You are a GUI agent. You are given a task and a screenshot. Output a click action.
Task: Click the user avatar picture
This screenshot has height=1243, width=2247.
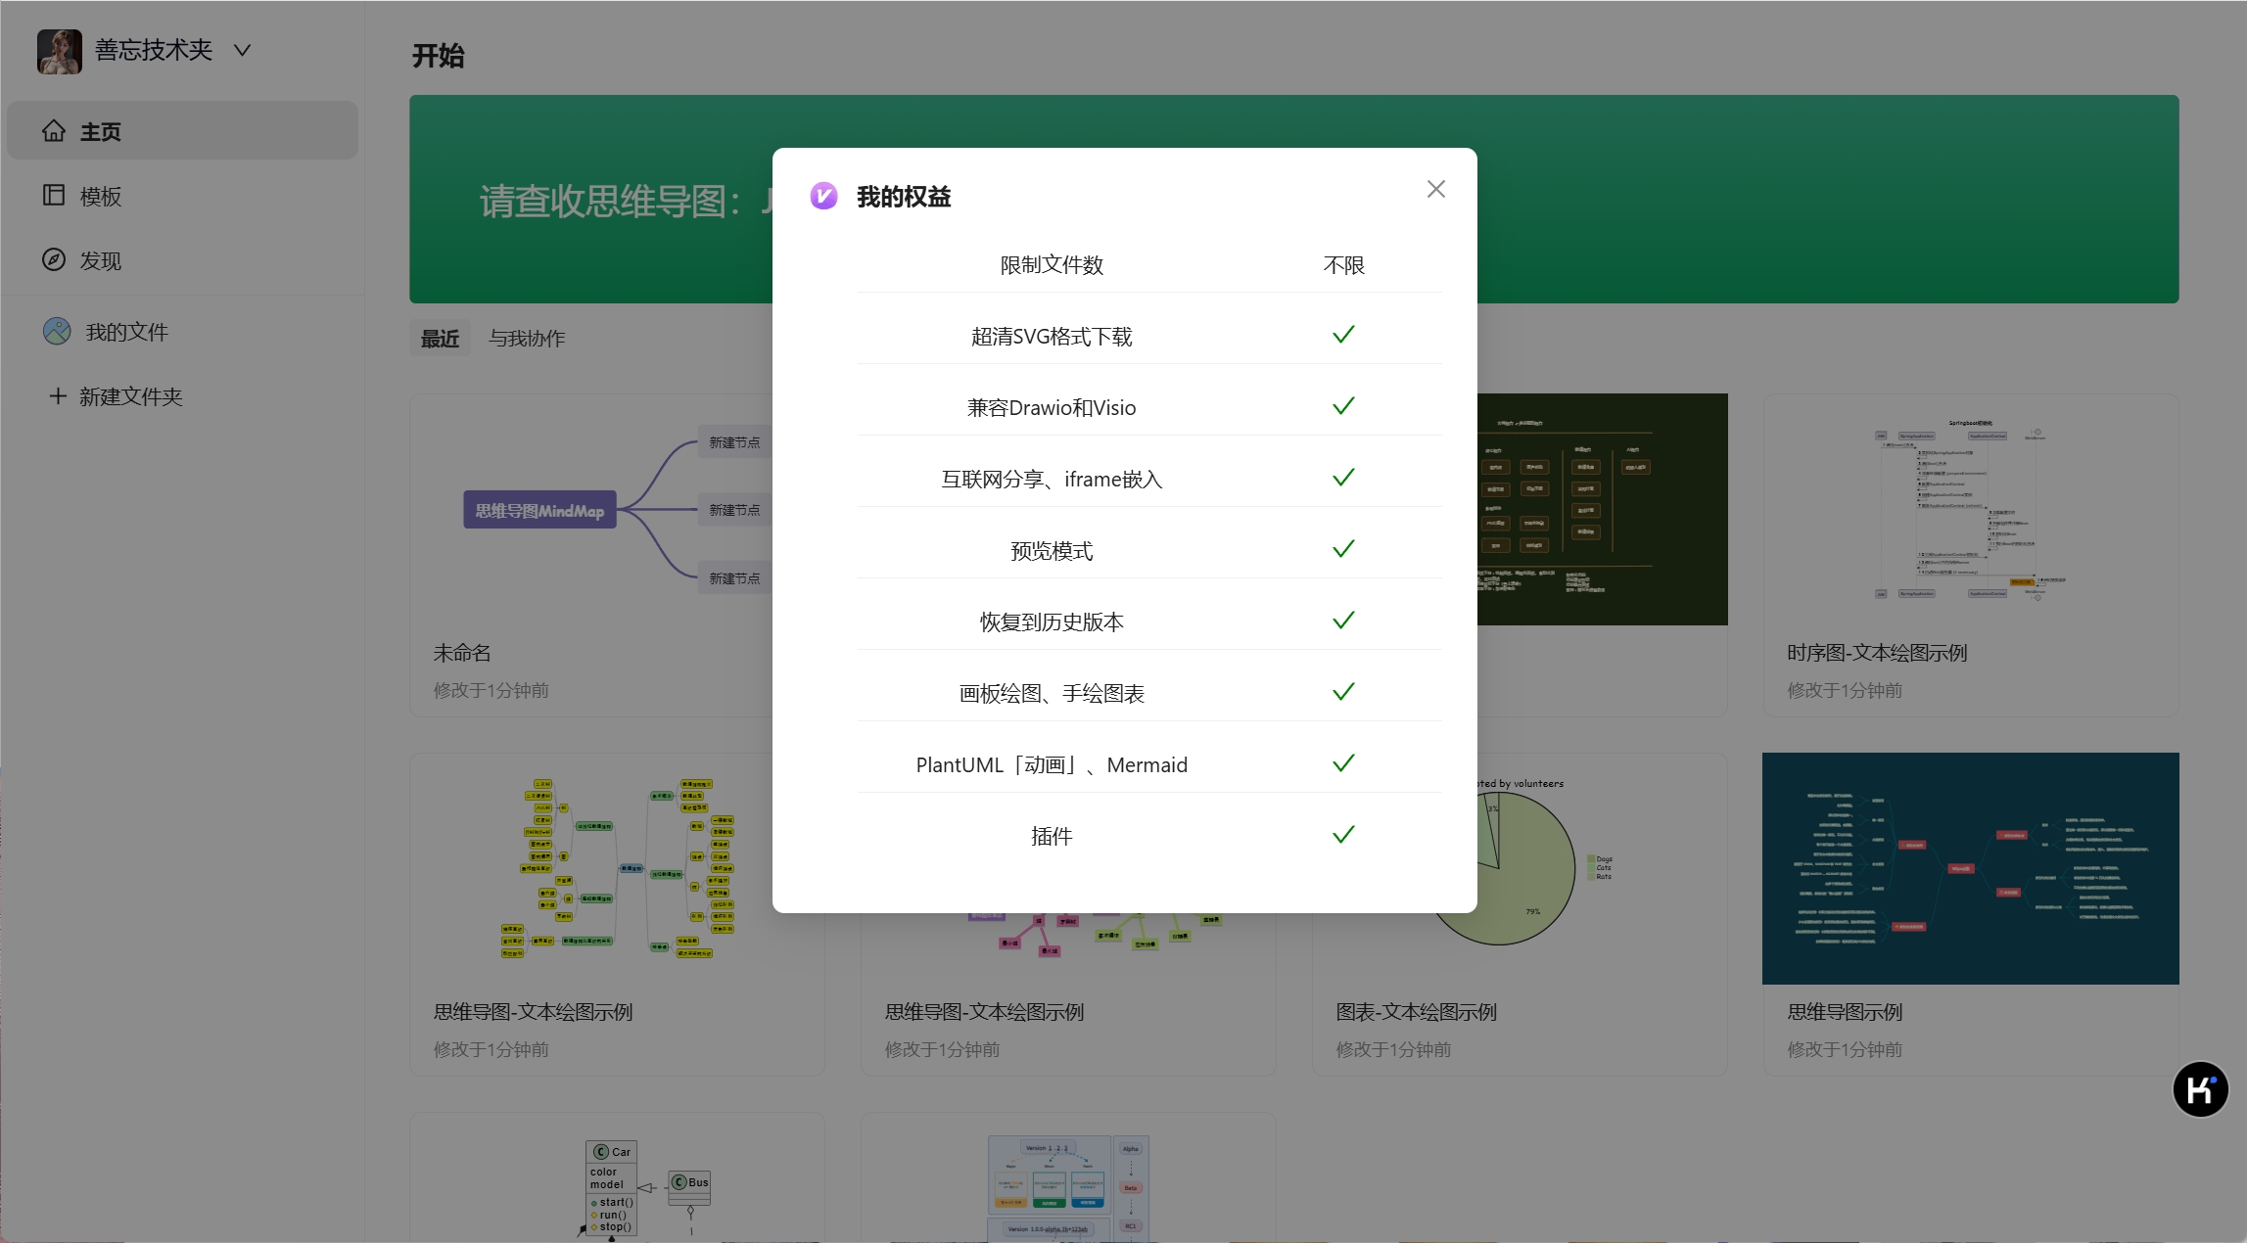[60, 51]
